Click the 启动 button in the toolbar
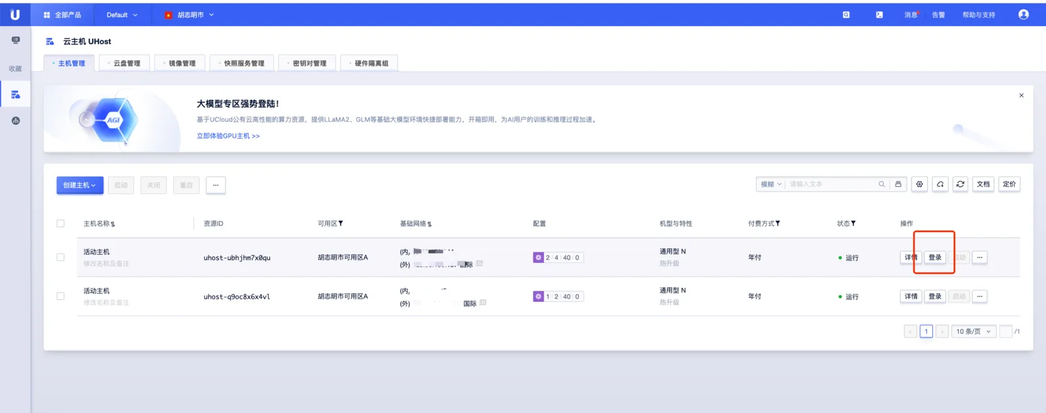 click(121, 185)
